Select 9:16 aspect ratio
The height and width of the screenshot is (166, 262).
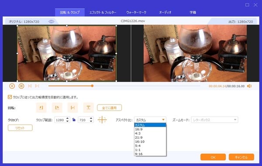point(150,154)
